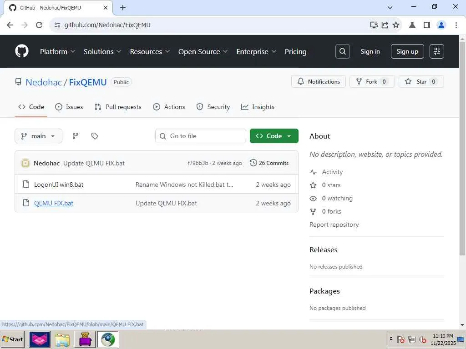The height and width of the screenshot is (349, 466).
Task: Open the Activity link in About
Action: [x=326, y=172]
